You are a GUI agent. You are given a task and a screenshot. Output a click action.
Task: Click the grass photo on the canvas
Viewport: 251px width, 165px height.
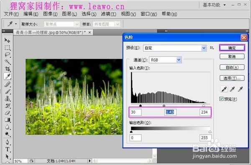pyautogui.click(x=74, y=97)
